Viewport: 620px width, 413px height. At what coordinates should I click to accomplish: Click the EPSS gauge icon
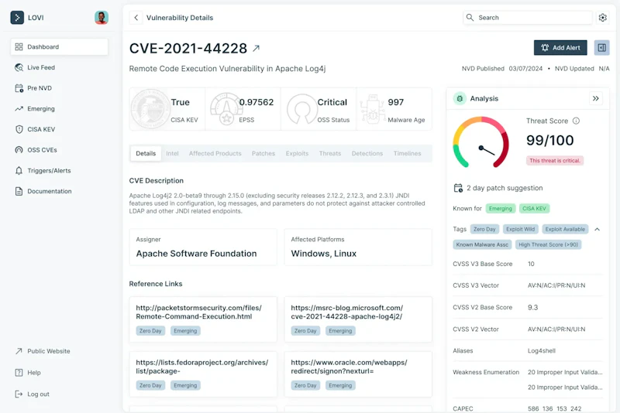pos(226,109)
